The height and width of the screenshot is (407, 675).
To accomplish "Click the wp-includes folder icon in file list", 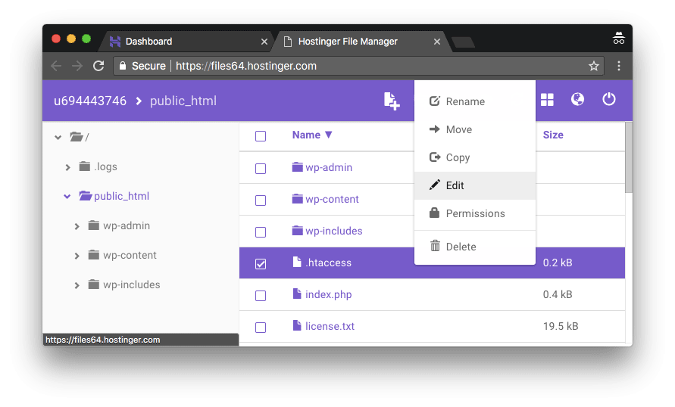I will 298,231.
